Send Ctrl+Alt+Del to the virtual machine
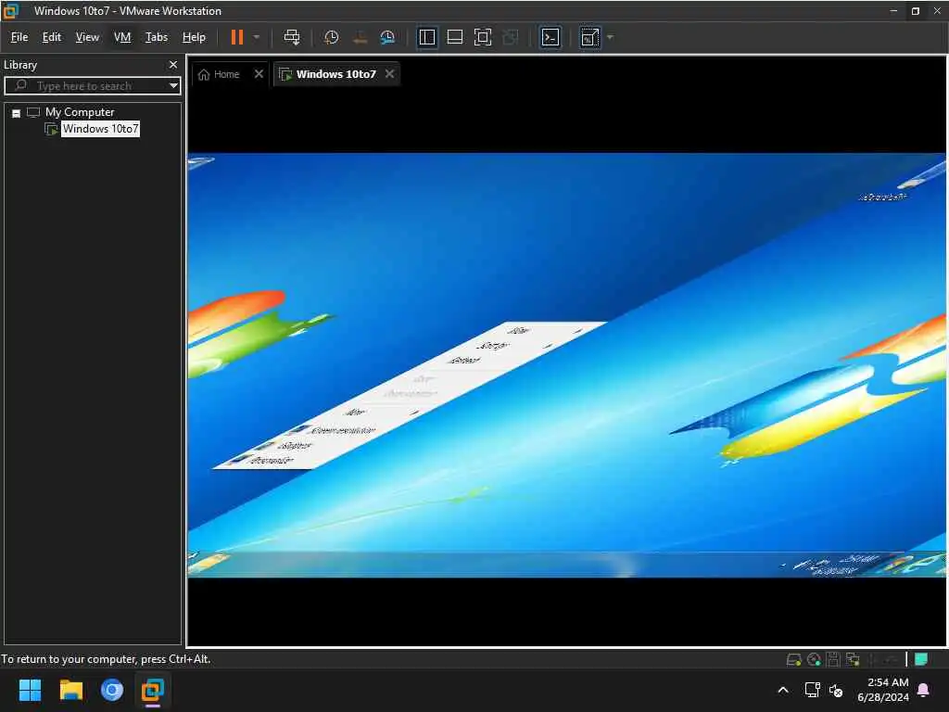Screen dimensions: 949x712 click(292, 37)
